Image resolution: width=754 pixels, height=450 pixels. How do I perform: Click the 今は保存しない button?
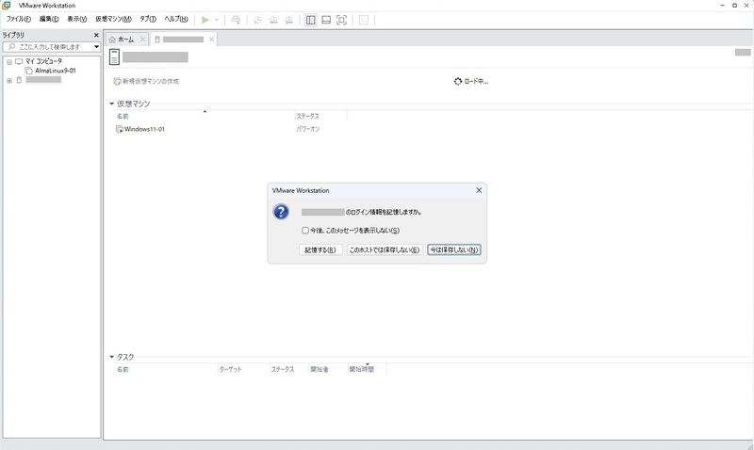pyautogui.click(x=454, y=249)
